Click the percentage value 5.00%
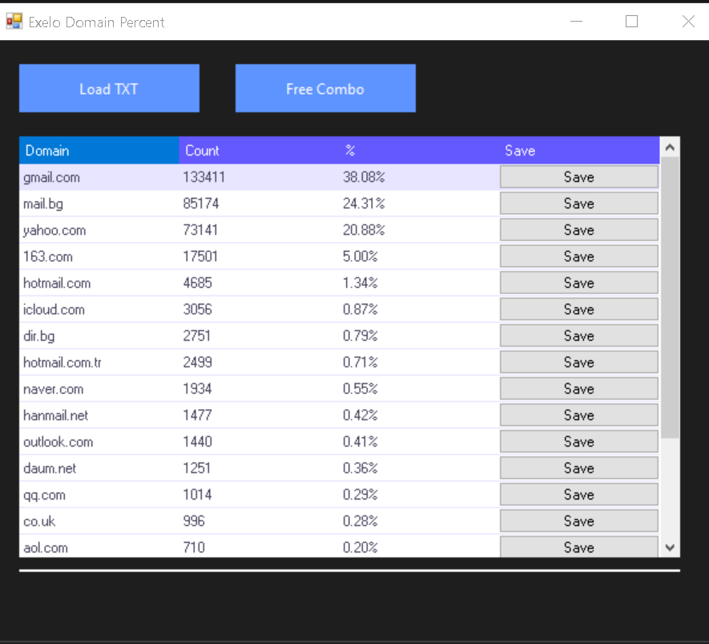 (361, 257)
